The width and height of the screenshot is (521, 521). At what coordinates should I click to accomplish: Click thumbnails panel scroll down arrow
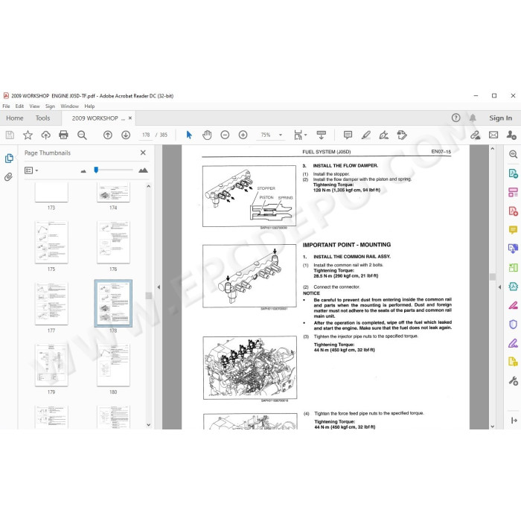(149, 425)
